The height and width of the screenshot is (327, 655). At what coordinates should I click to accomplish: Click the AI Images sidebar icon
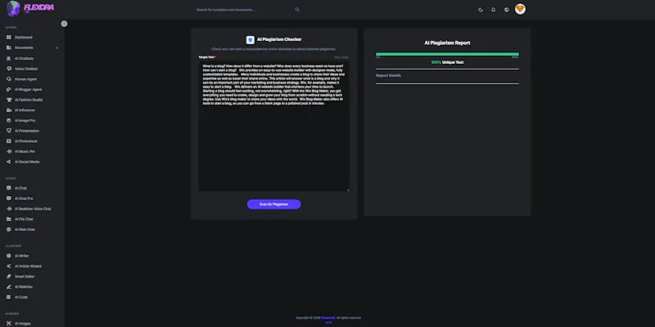tap(9, 324)
